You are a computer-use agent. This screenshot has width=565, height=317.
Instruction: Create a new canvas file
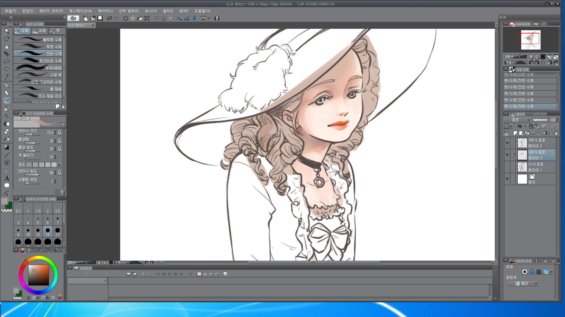(85, 18)
